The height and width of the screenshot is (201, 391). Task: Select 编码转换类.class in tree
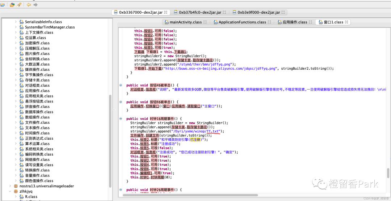pos(39,154)
